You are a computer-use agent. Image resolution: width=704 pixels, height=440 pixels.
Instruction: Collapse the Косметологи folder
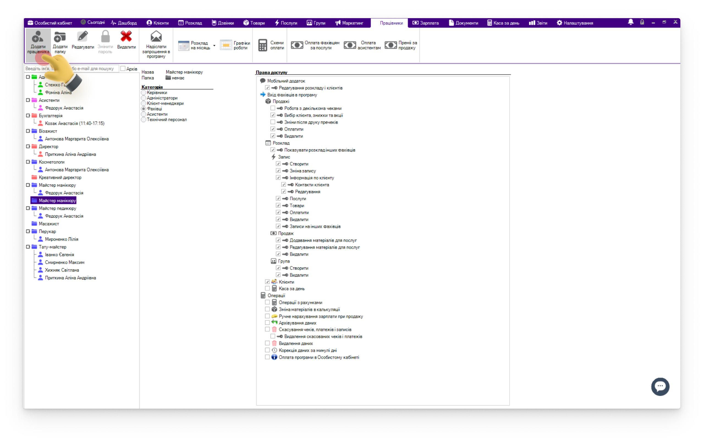[x=28, y=161]
